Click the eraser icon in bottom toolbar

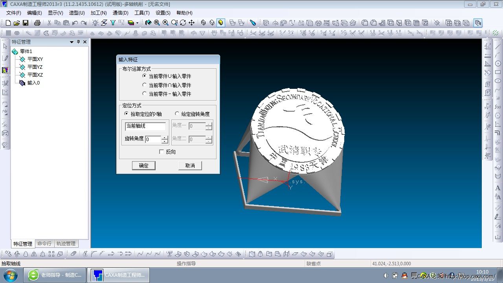(x=73, y=254)
